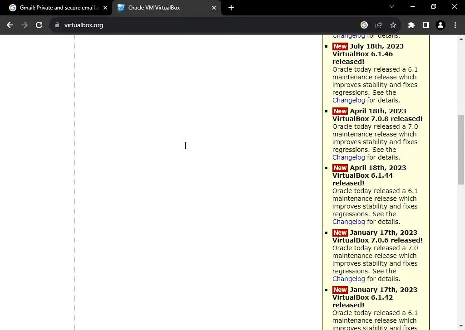Share this page using the share icon

tap(379, 25)
